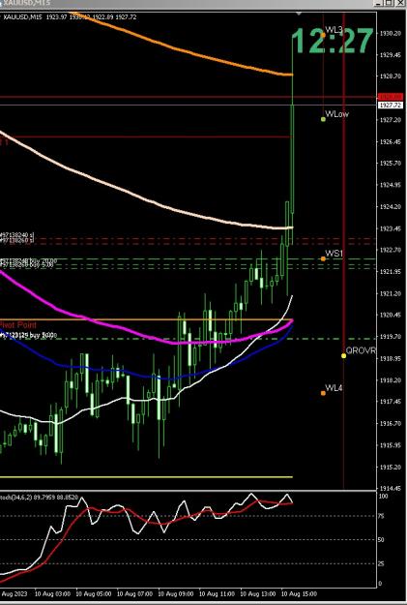Select the orange WL3 level dot

click(323, 35)
